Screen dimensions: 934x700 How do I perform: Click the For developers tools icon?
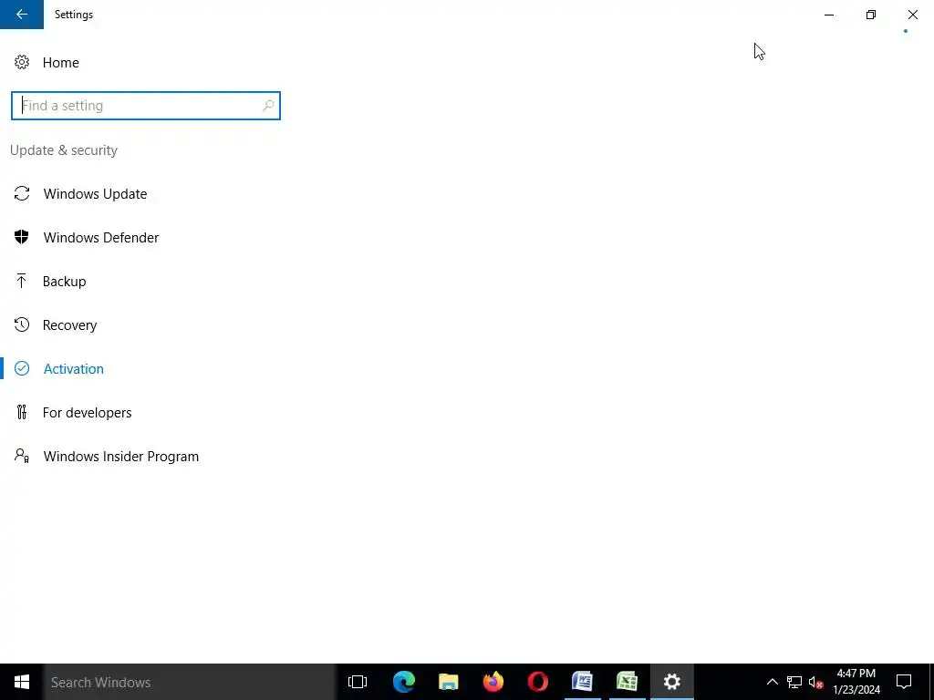click(22, 412)
